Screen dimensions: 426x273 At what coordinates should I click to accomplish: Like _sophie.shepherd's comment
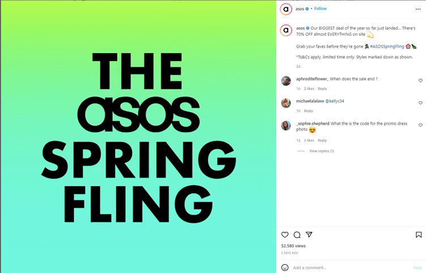coord(420,125)
